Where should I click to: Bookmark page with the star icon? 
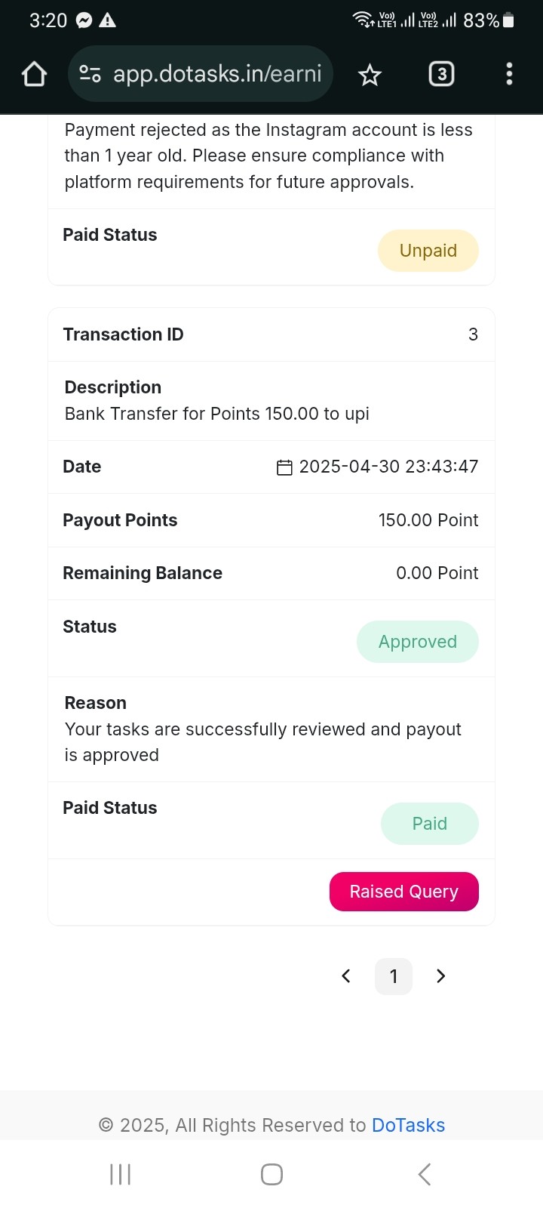pyautogui.click(x=370, y=74)
